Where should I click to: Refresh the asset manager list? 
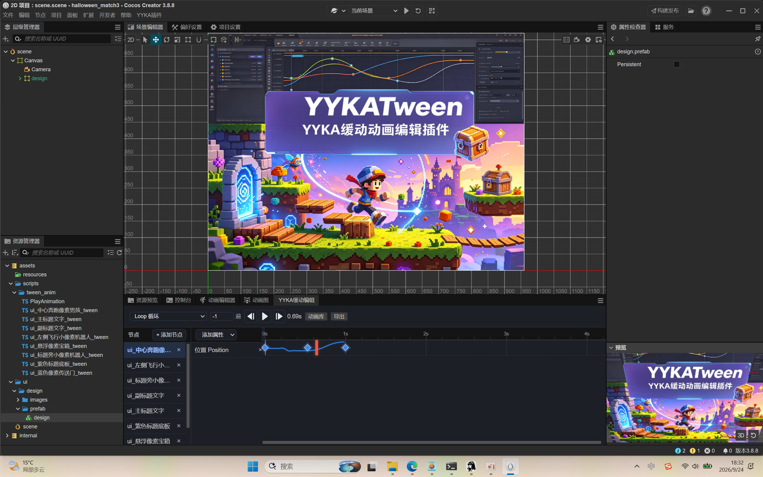(119, 253)
